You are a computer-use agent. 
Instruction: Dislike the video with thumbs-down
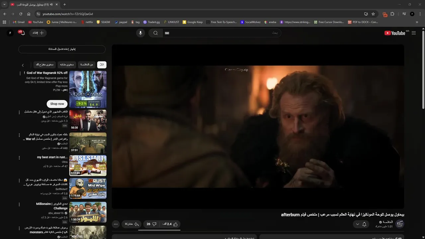(152, 224)
